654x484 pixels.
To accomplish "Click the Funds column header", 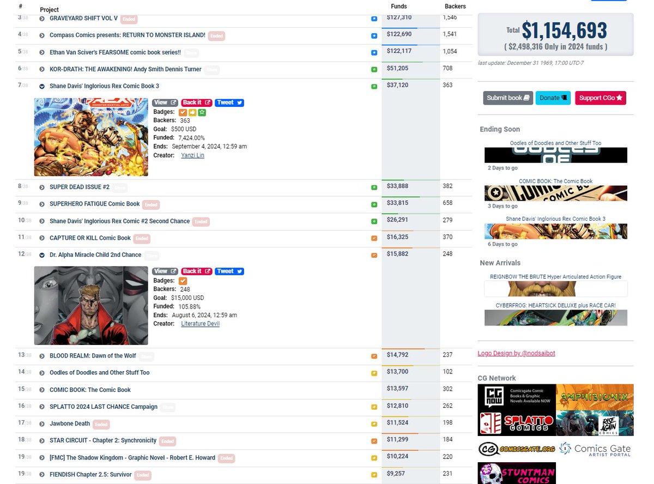I will 399,7.
